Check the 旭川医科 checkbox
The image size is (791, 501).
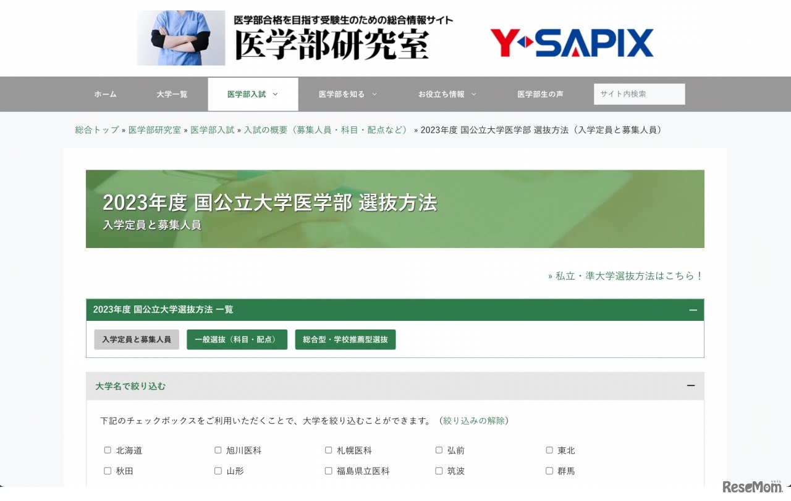218,450
